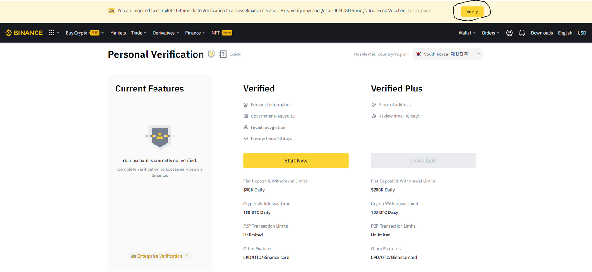Select "Review time: 10 days" under Verified Plus
592x272 pixels.
point(399,116)
